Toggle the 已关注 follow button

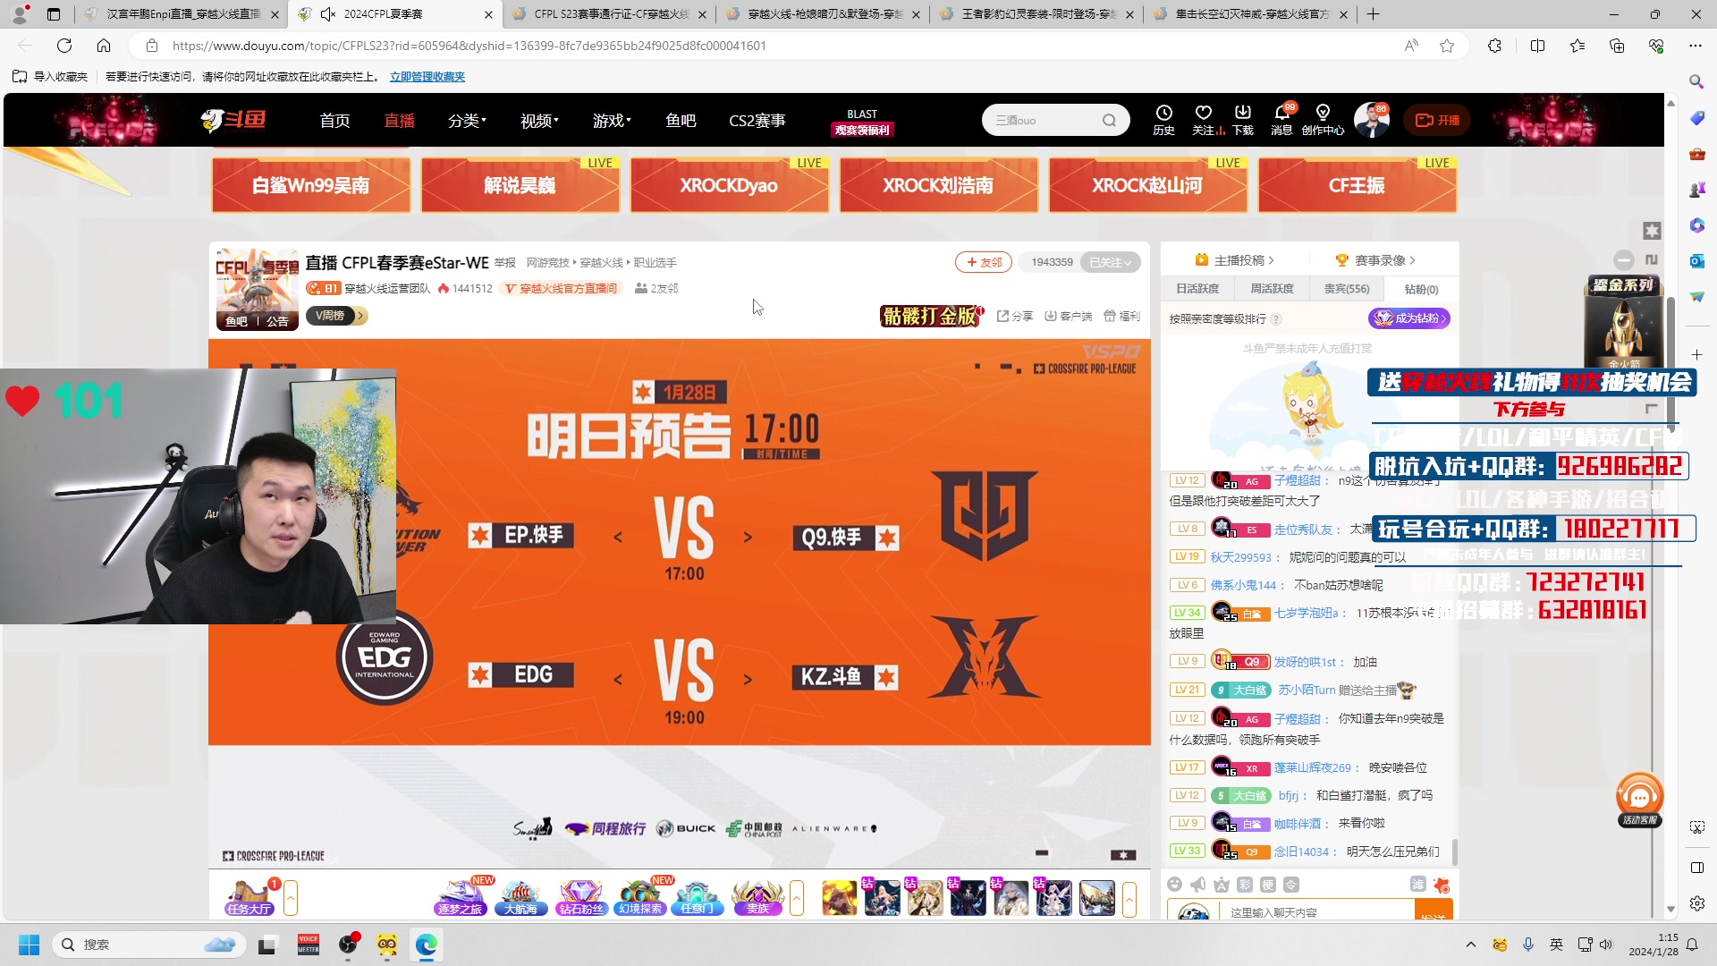1111,262
